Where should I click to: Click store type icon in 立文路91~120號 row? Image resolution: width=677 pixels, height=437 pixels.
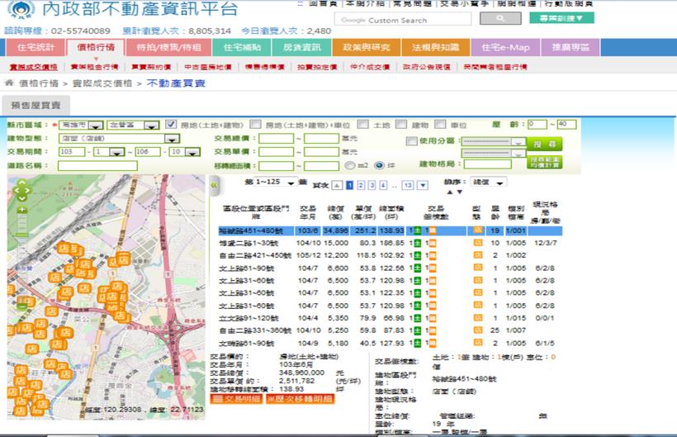point(478,318)
